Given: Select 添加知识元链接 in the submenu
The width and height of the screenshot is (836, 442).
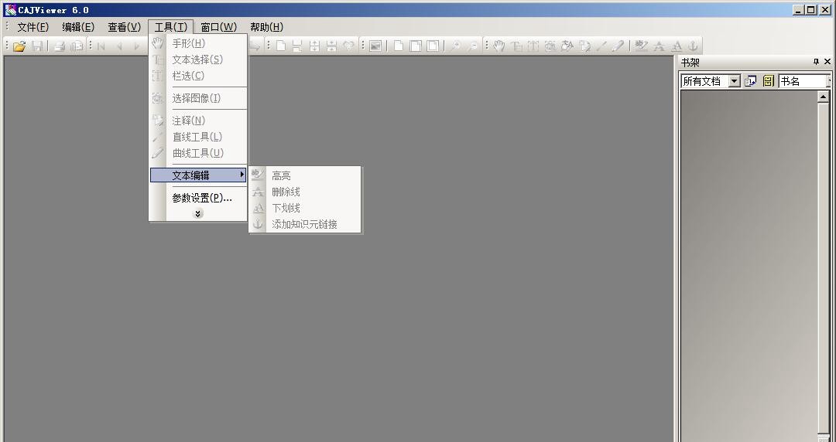Looking at the screenshot, I should (305, 224).
